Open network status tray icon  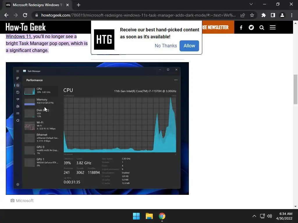[x=262, y=216]
